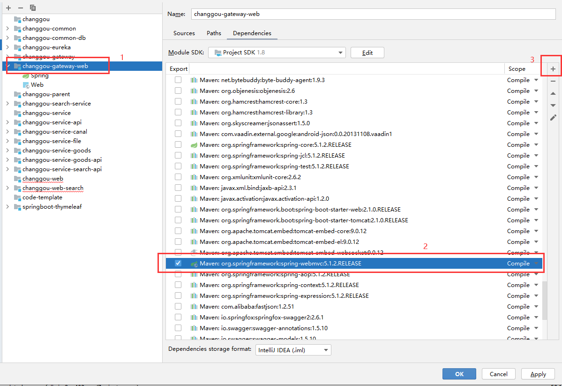
Task: Move selected dependency up using arrow icon
Action: [x=553, y=93]
